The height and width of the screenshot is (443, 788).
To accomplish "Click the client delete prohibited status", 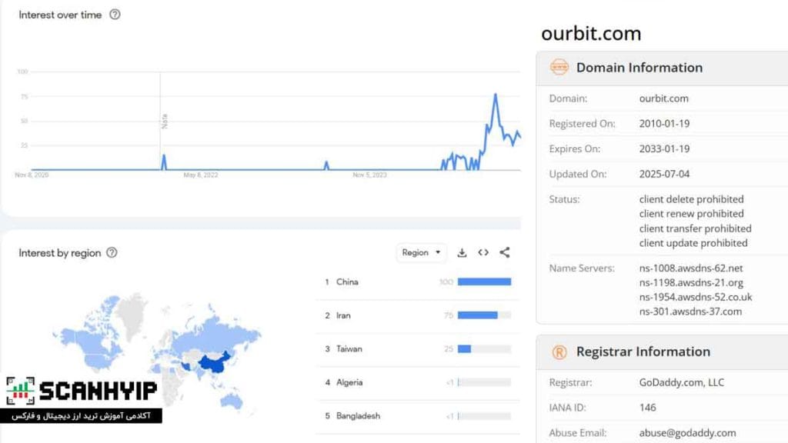I will (x=692, y=199).
